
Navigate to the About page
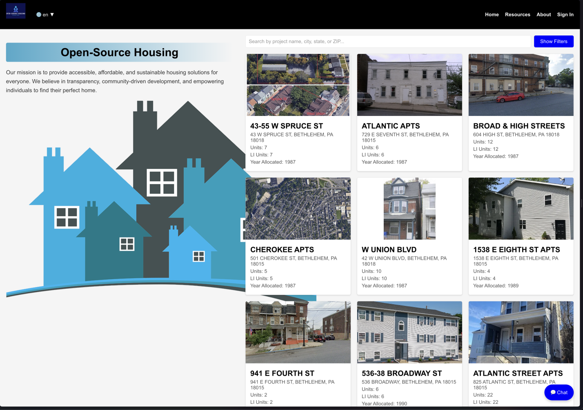[x=543, y=14]
